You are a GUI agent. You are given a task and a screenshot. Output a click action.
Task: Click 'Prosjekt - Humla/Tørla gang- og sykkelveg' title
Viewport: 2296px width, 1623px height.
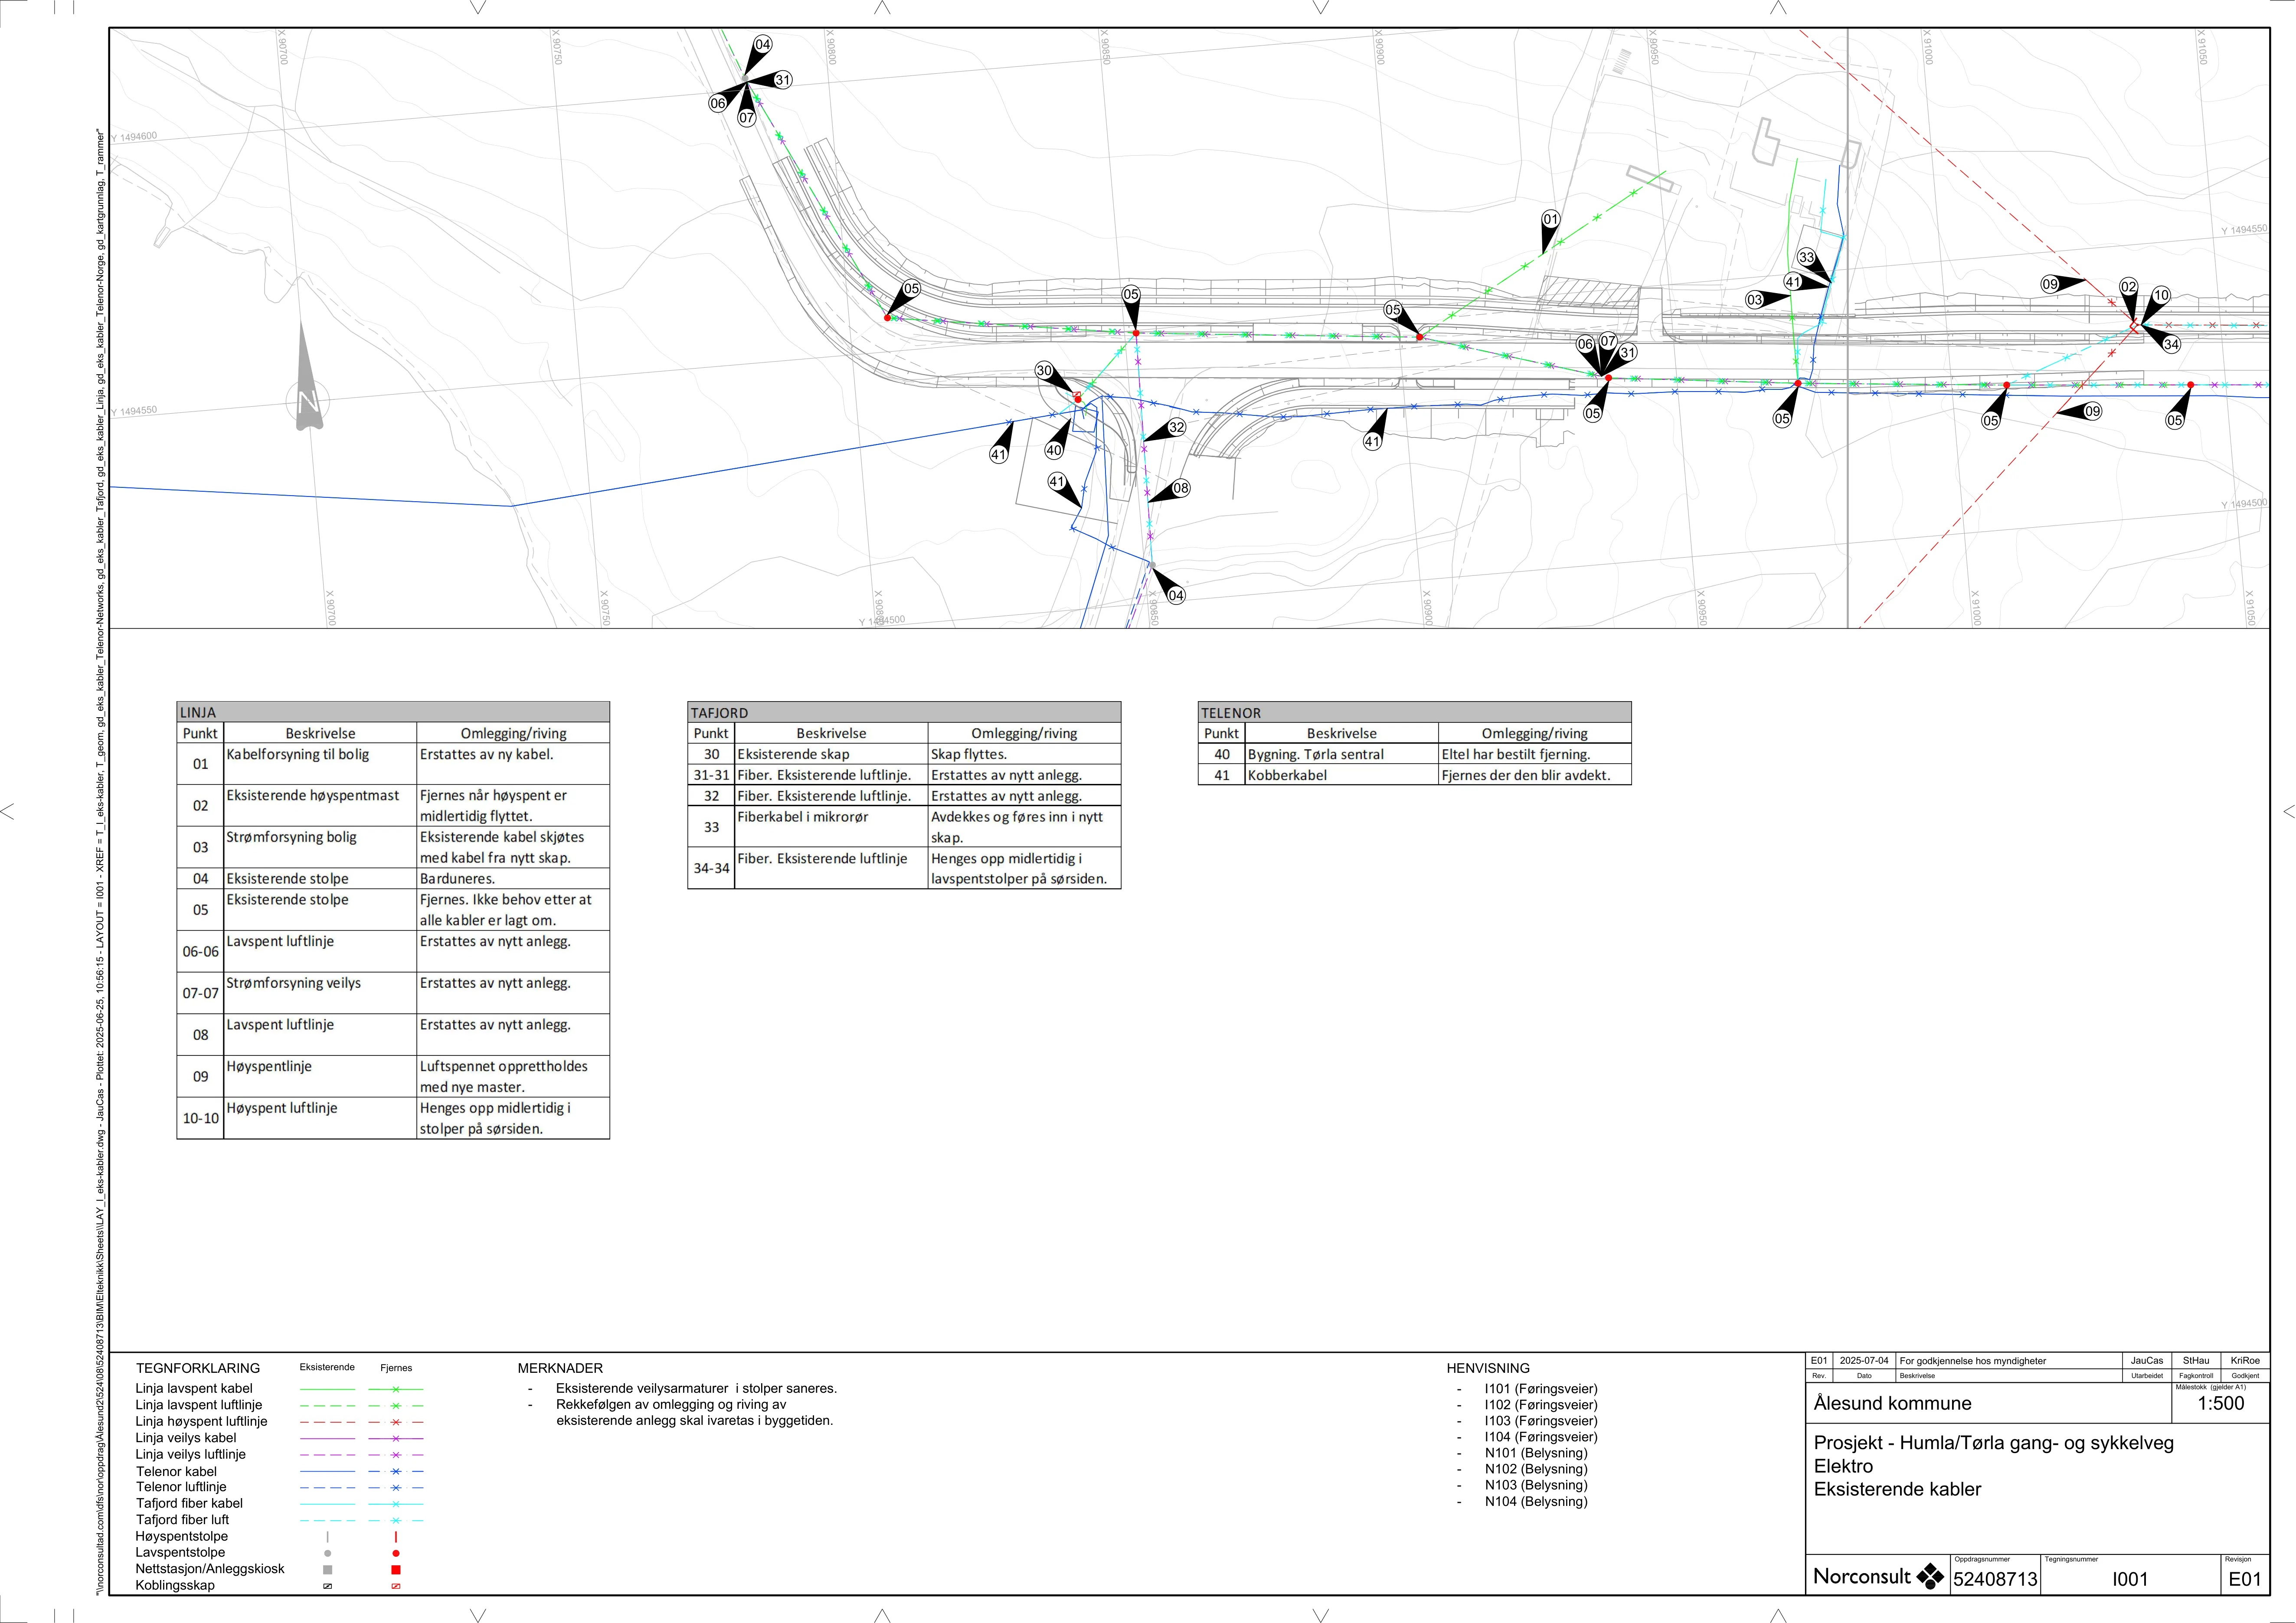(1994, 1443)
